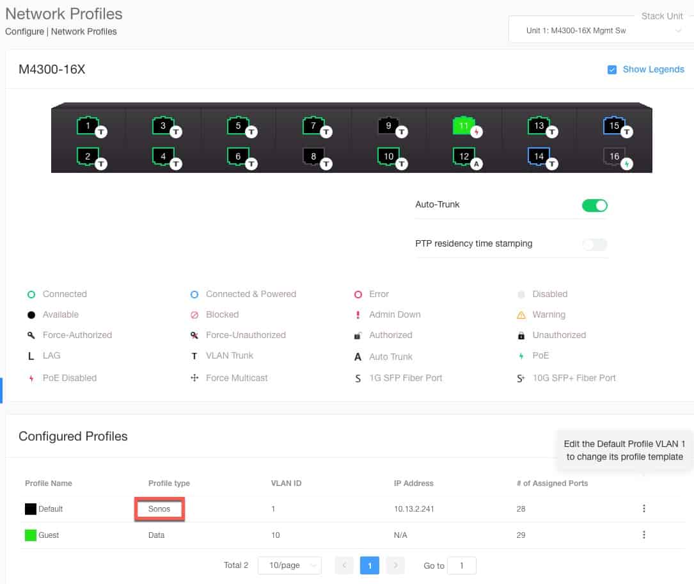Disable the Auto-Trunk toggle
Viewport: 694px width, 584px height.
[594, 206]
